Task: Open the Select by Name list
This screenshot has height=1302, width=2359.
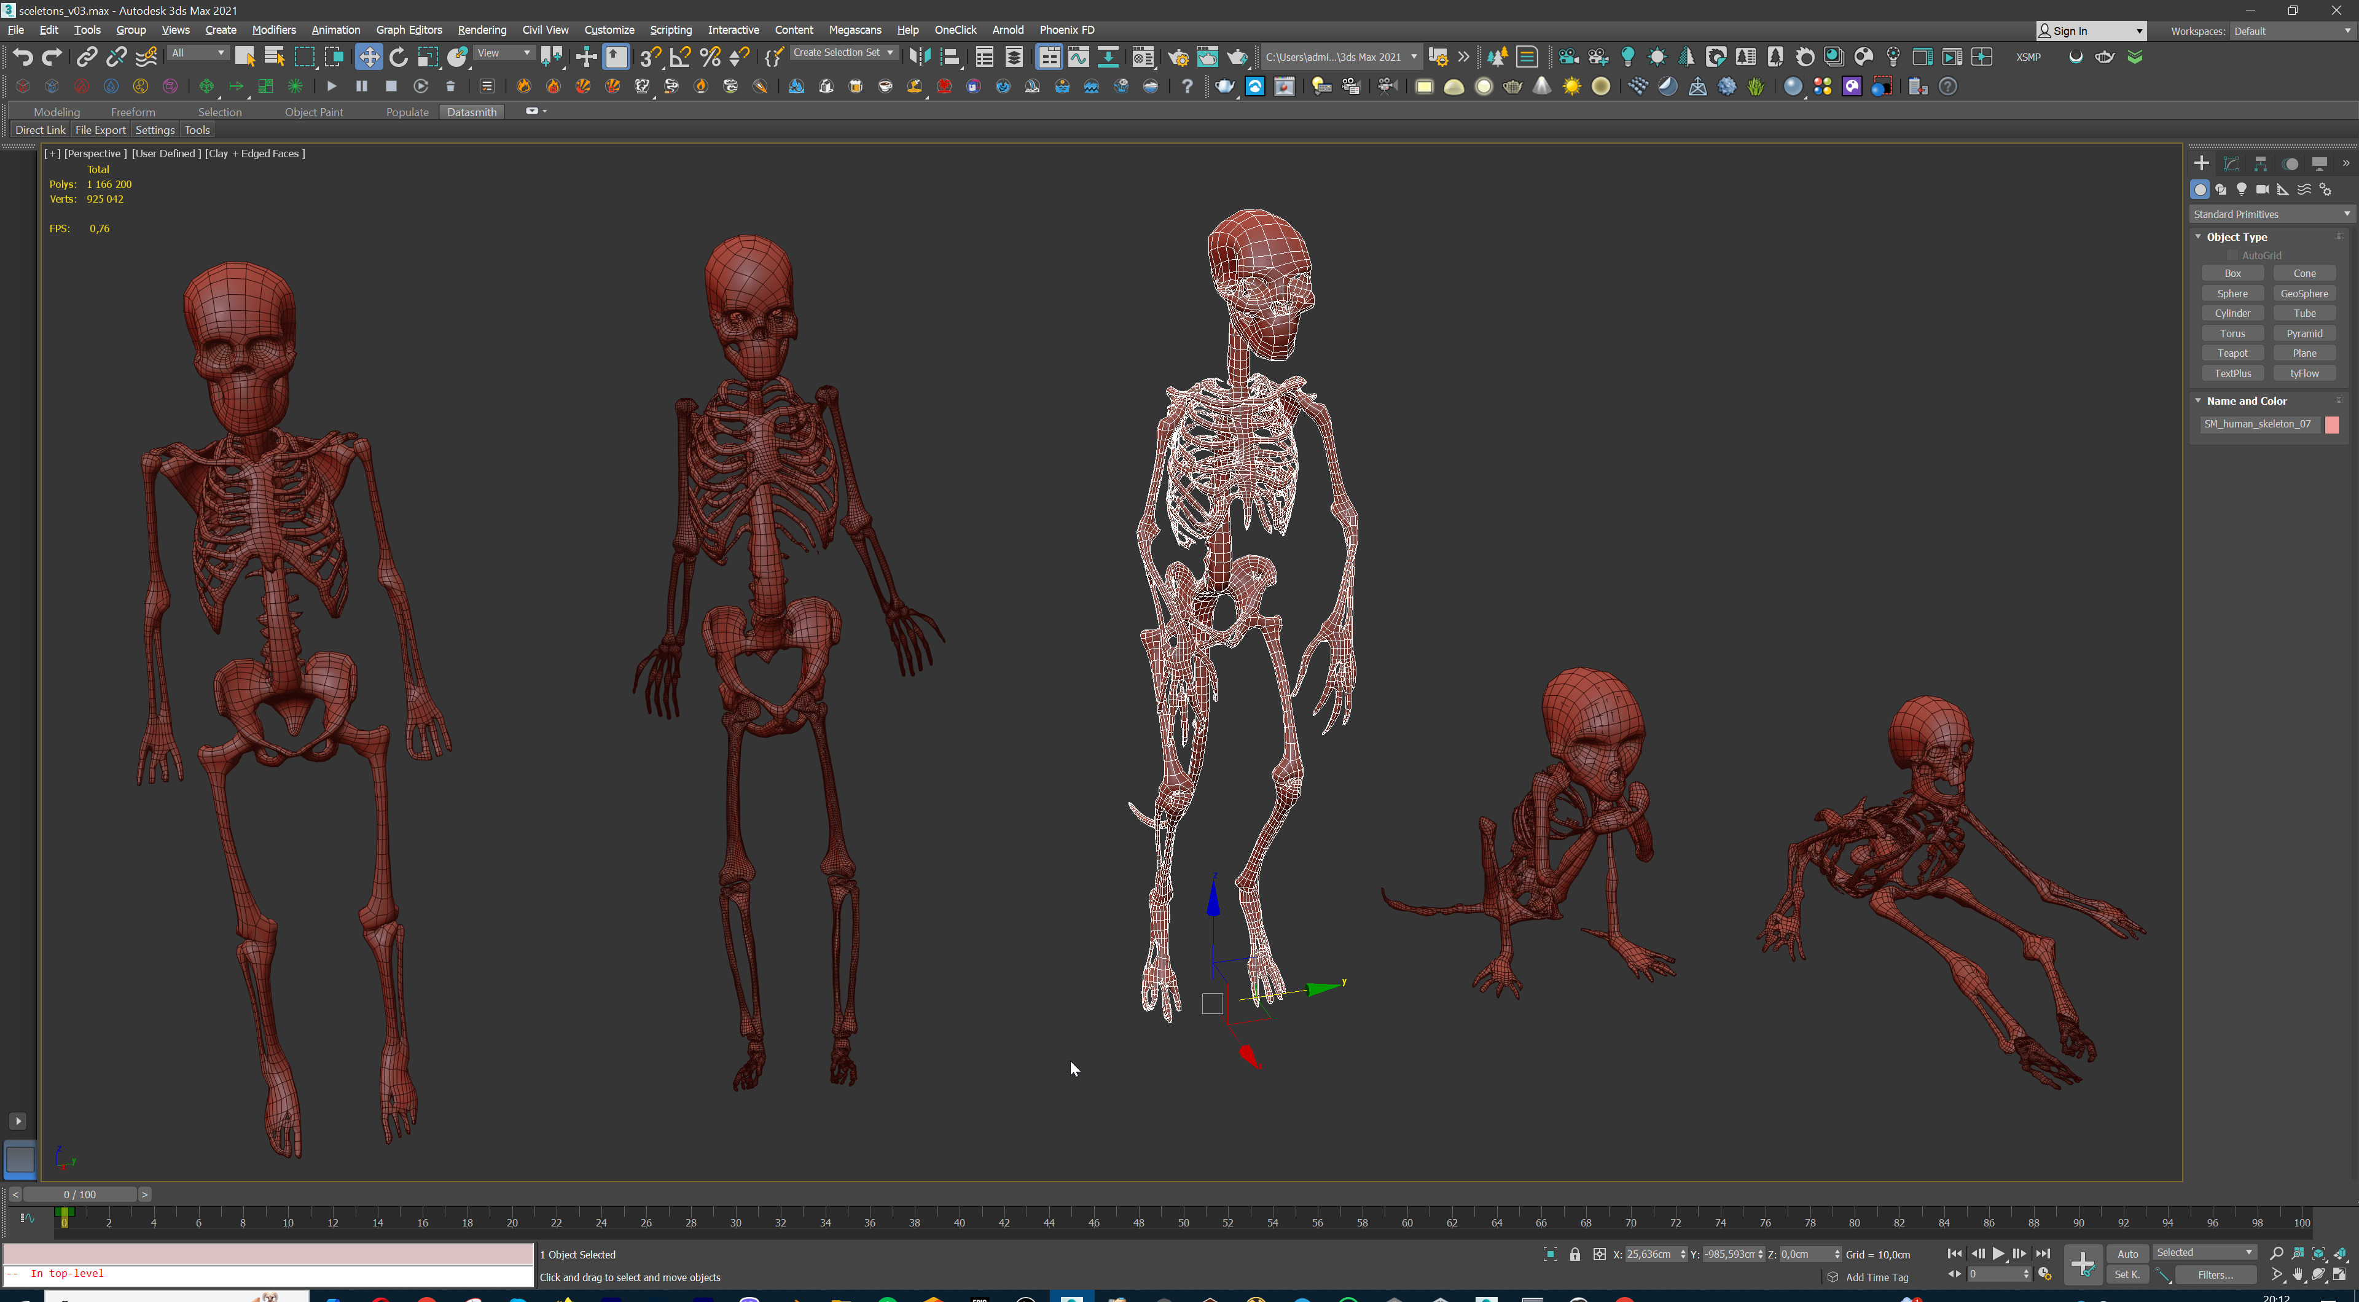Action: 274,57
